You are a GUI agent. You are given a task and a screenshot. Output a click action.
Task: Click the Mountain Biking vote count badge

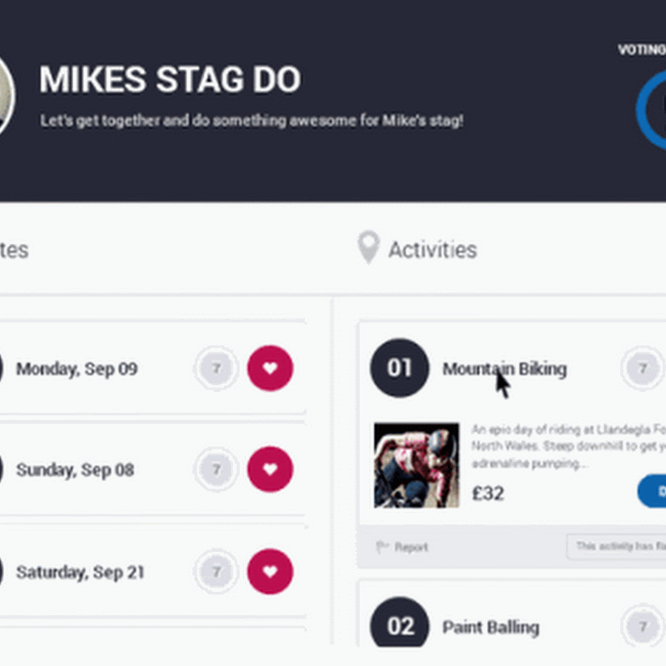click(642, 368)
